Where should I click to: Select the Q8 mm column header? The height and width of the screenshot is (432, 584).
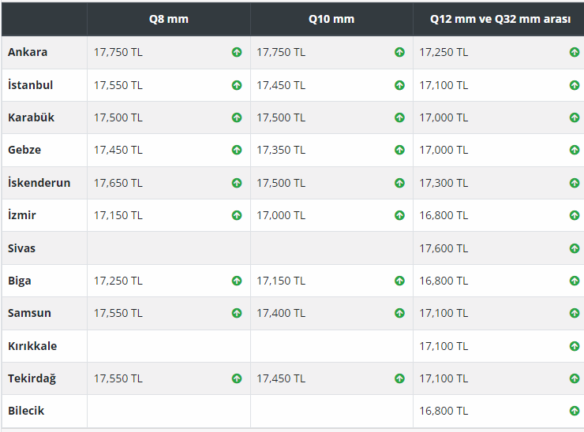click(169, 19)
